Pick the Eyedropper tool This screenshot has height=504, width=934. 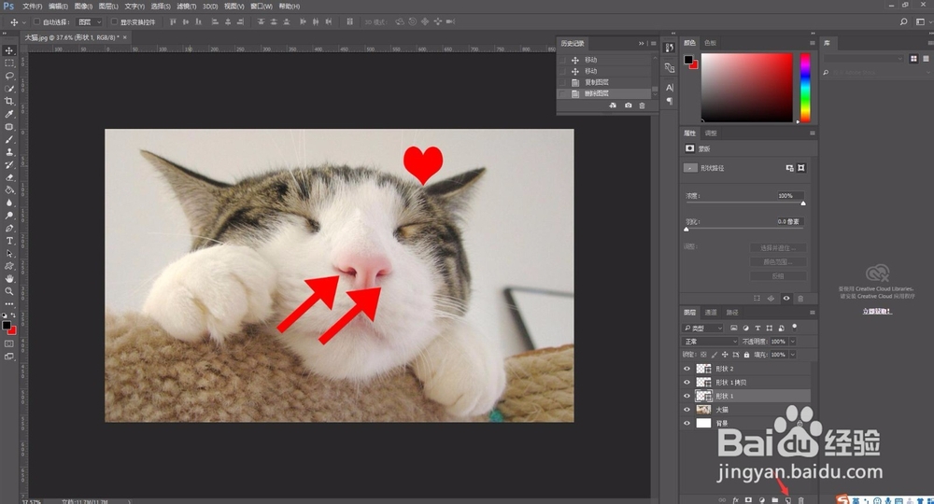9,114
